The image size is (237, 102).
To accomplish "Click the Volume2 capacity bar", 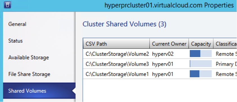I will pyautogui.click(x=201, y=54).
